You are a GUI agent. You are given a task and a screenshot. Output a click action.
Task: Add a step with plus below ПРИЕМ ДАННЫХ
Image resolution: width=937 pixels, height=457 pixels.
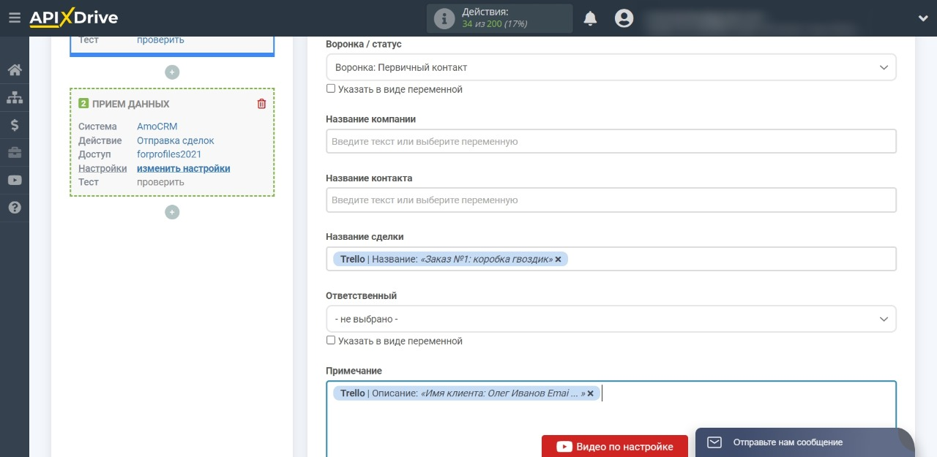click(x=172, y=213)
